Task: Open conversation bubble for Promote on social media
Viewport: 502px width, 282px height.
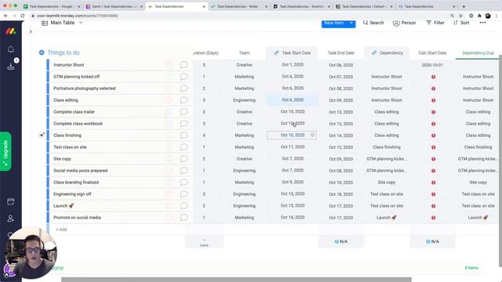Action: (184, 218)
